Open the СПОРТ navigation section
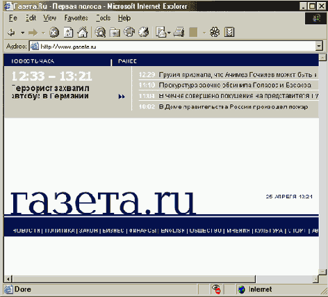The width and height of the screenshot is (328, 297). pyautogui.click(x=297, y=231)
